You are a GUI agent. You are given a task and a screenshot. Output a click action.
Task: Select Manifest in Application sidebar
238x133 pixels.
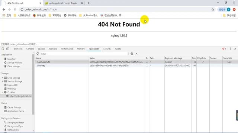click(12, 59)
